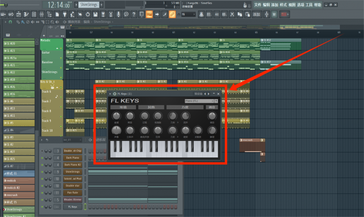Open the 文件 menu
The height and width of the screenshot is (217, 364).
click(x=257, y=5)
